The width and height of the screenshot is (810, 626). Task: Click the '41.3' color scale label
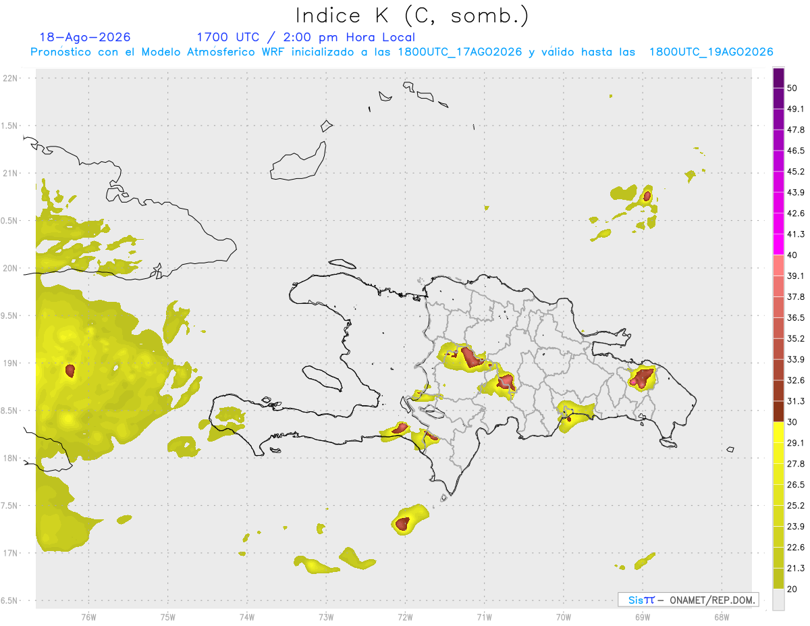796,234
